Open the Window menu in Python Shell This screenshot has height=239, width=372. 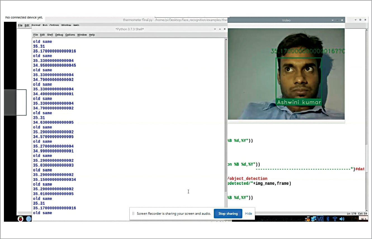coord(82,35)
